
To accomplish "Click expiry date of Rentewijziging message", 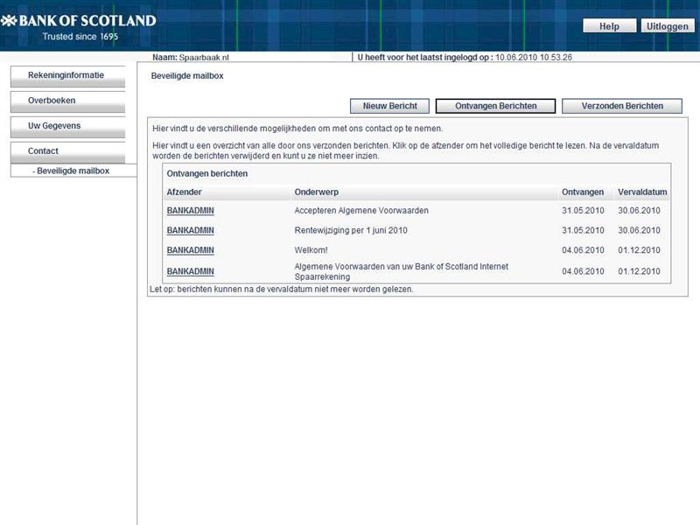I will coord(639,230).
